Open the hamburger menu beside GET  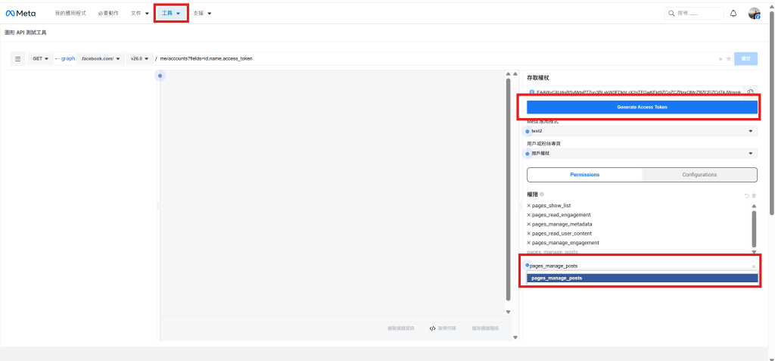tap(18, 58)
